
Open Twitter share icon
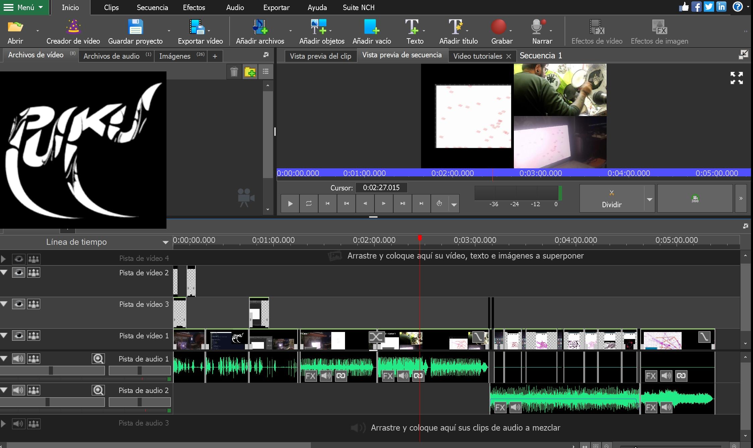click(709, 7)
